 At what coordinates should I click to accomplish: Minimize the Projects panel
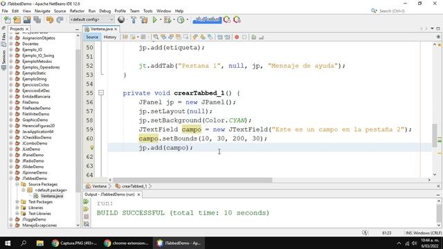click(77, 29)
